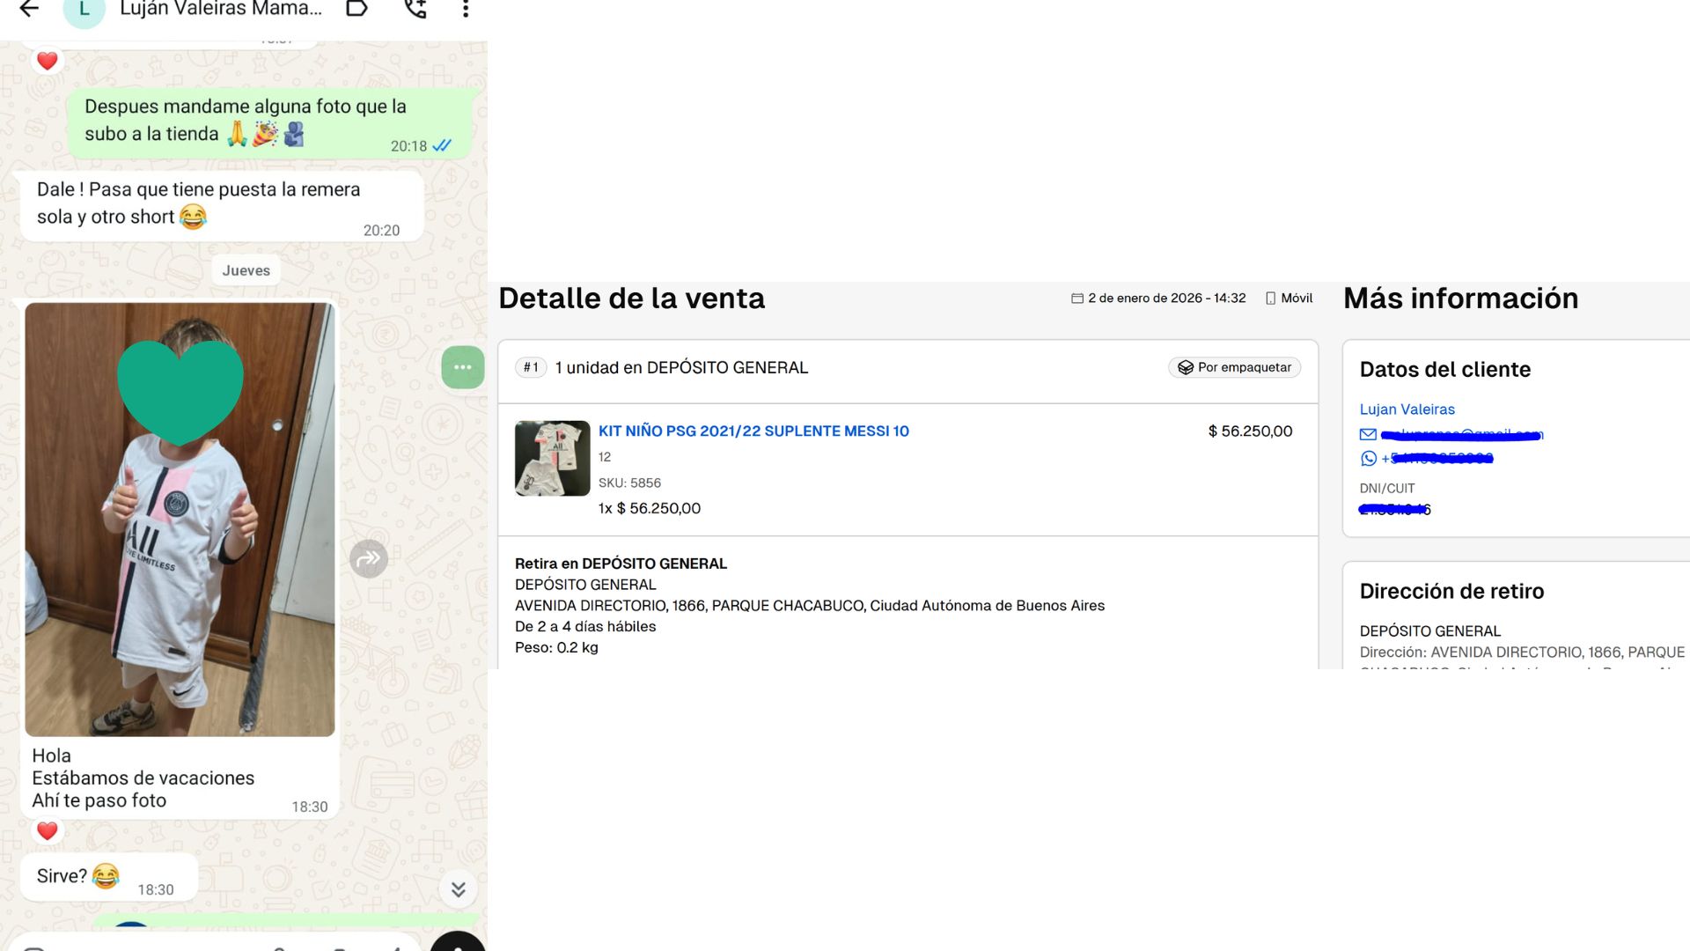Tap the back arrow in chat header
The width and height of the screenshot is (1690, 951).
tap(29, 9)
